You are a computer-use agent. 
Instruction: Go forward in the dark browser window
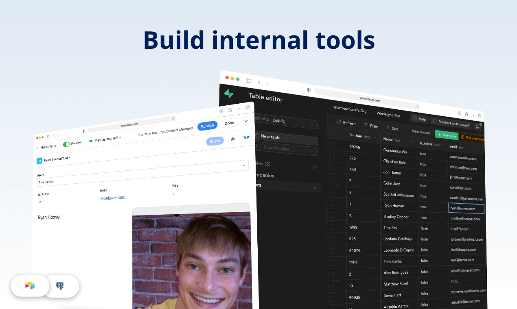[x=267, y=84]
